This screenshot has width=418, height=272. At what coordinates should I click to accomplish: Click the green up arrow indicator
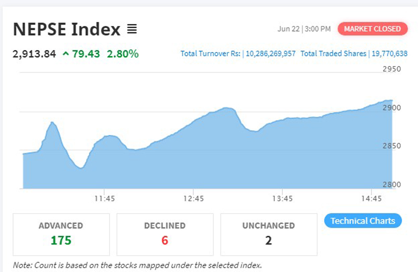[65, 53]
